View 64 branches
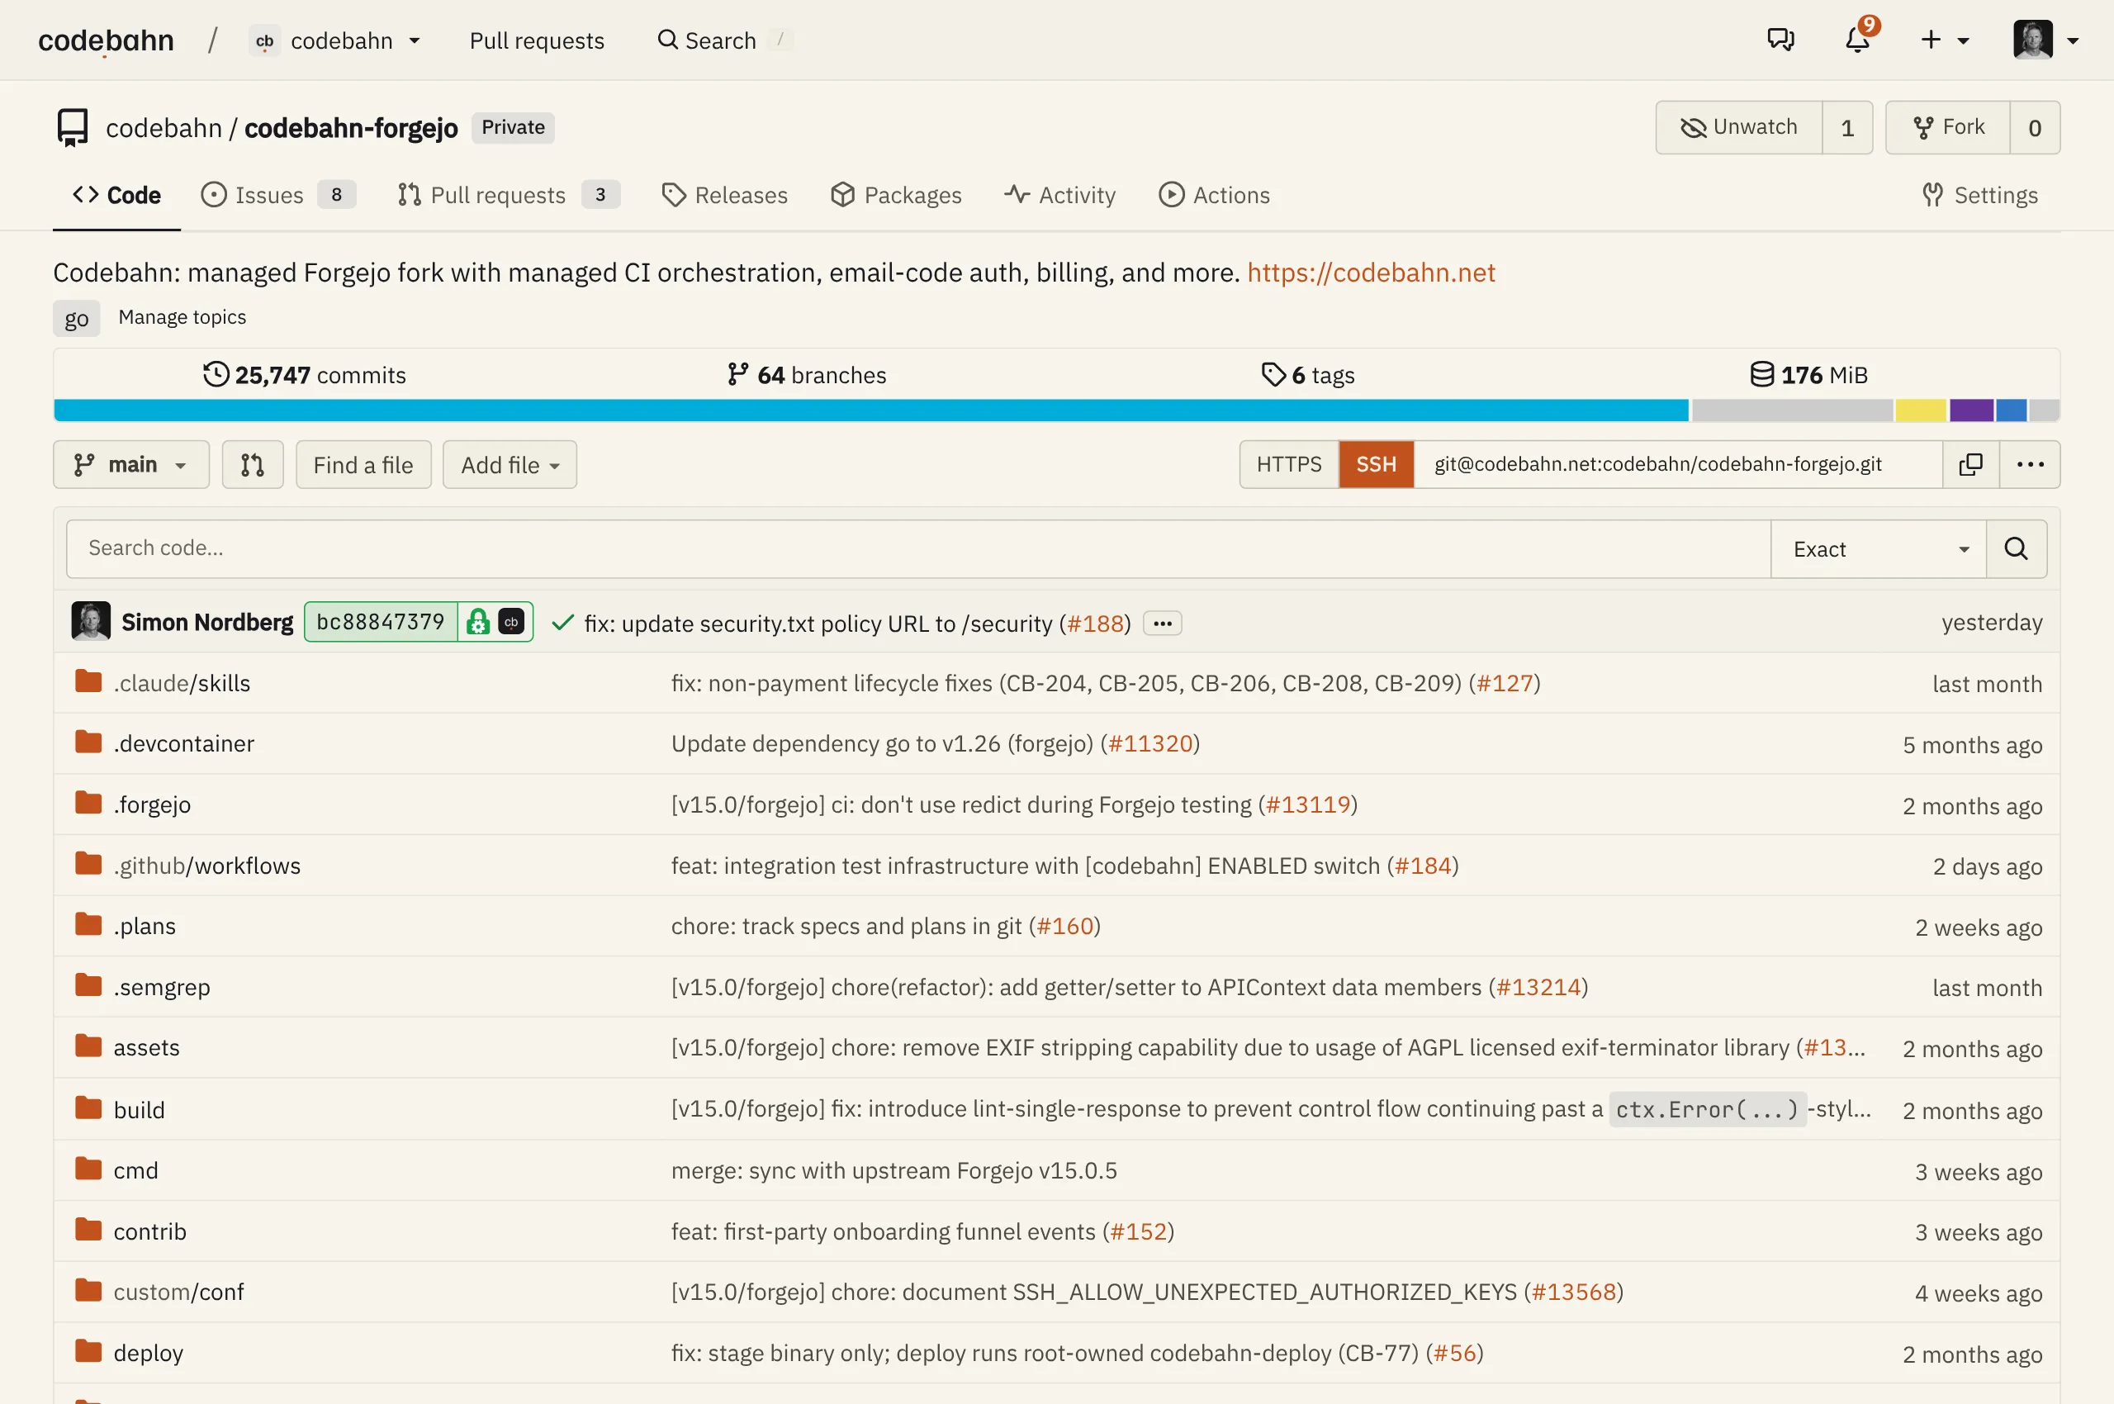2114x1404 pixels. (x=807, y=374)
